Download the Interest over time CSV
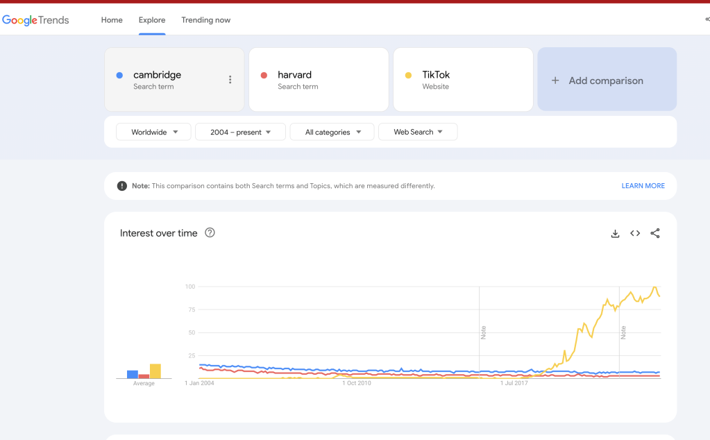710x440 pixels. point(615,234)
